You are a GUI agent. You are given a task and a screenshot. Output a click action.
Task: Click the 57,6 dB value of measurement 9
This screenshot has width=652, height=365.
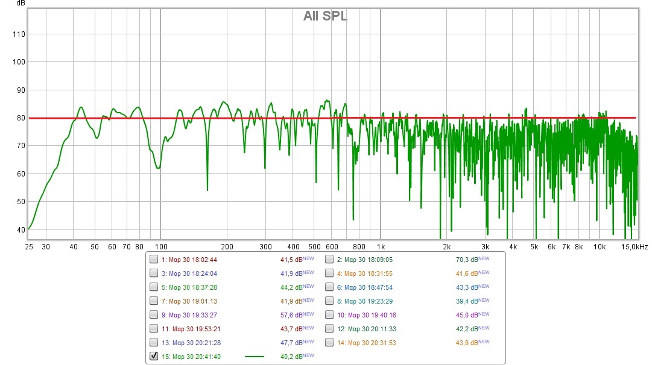pyautogui.click(x=291, y=316)
